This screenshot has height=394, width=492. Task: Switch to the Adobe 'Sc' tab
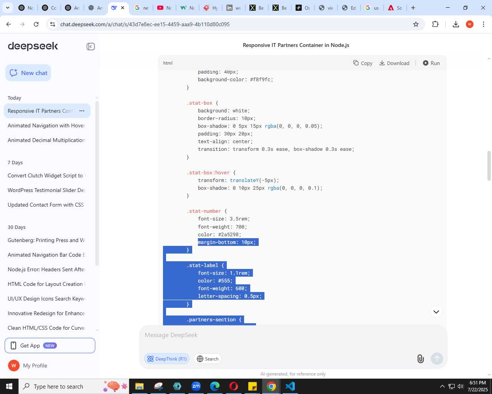click(x=395, y=8)
